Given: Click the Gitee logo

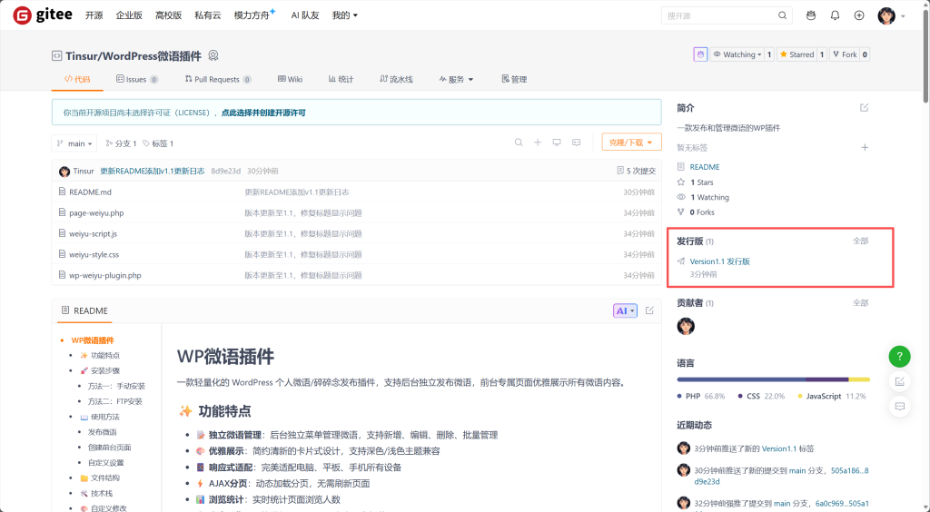Looking at the screenshot, I should pos(43,15).
